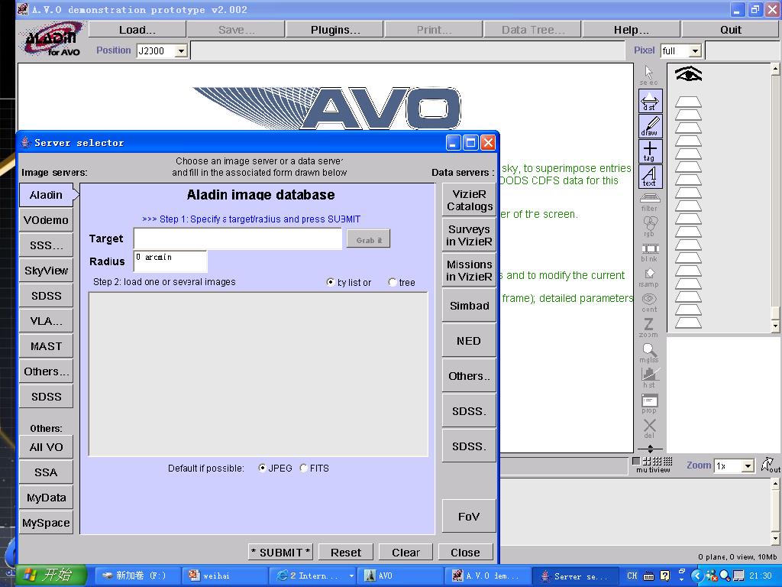The height and width of the screenshot is (587, 782).
Task: Switch multiview to the sixteen-view grid
Action: (x=667, y=461)
